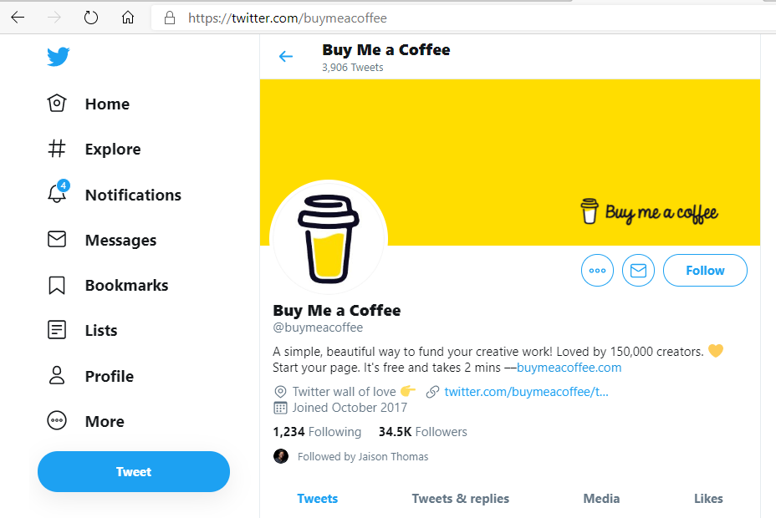Open the Home icon in sidebar
Screen dimensions: 776x518
click(57, 104)
